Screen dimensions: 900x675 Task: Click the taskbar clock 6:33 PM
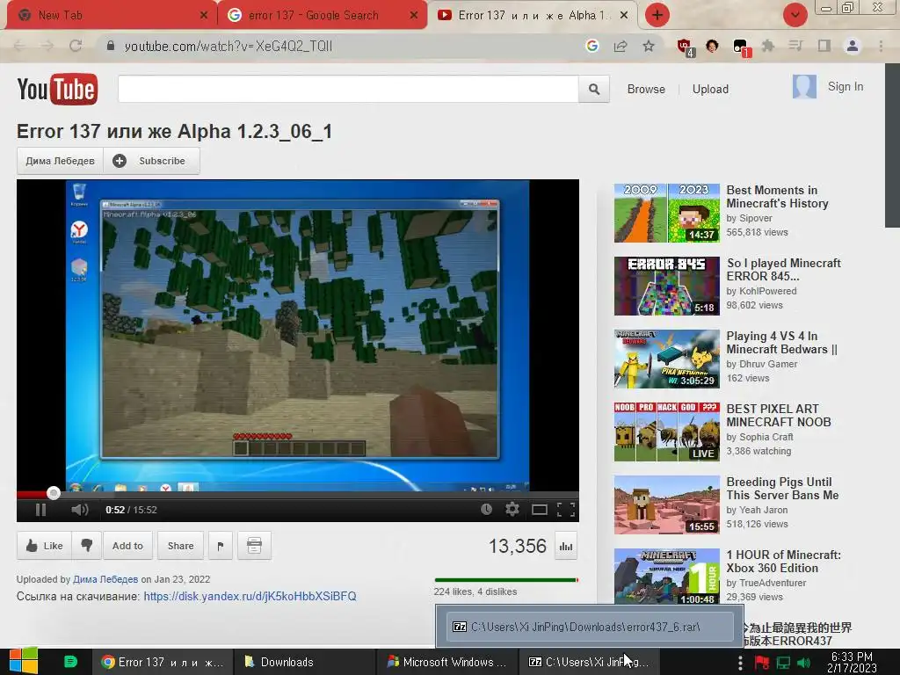(852, 662)
